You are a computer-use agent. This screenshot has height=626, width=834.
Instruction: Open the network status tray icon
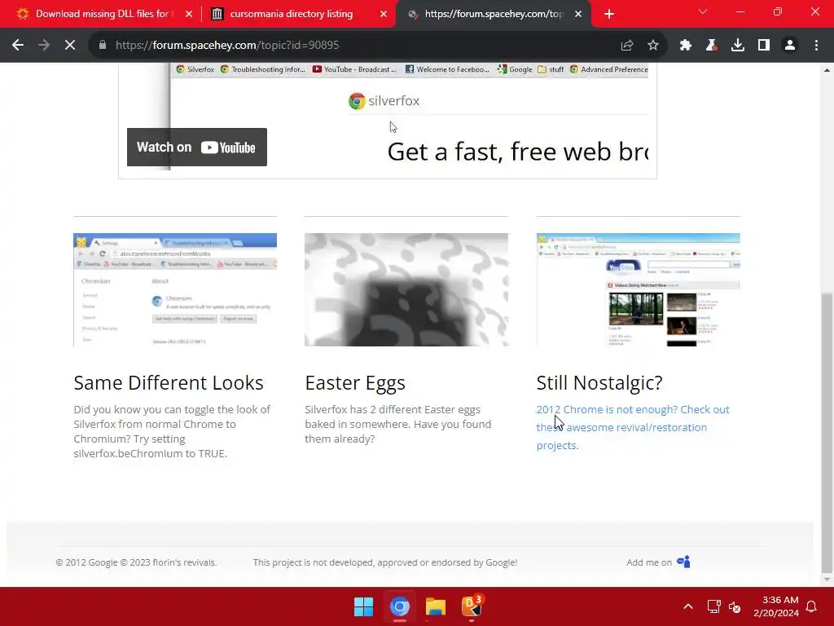click(x=713, y=606)
